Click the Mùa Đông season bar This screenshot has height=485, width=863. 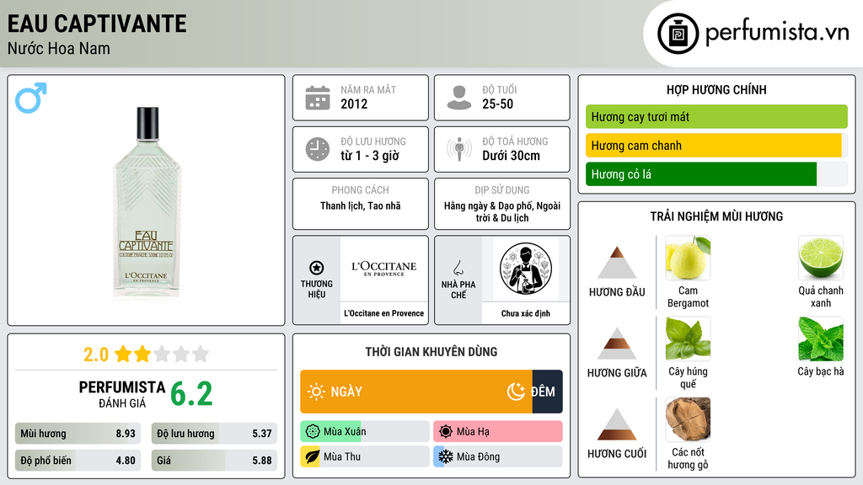[498, 456]
